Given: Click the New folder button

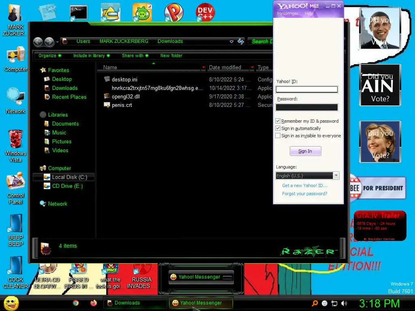Looking at the screenshot, I should coord(171,55).
